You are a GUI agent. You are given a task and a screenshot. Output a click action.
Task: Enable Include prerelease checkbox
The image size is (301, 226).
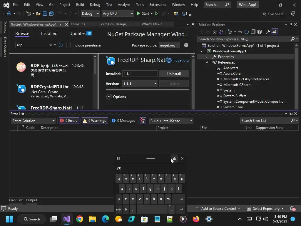68,45
